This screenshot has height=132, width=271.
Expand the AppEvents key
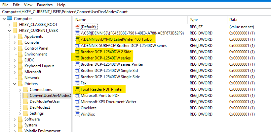(x=15, y=36)
